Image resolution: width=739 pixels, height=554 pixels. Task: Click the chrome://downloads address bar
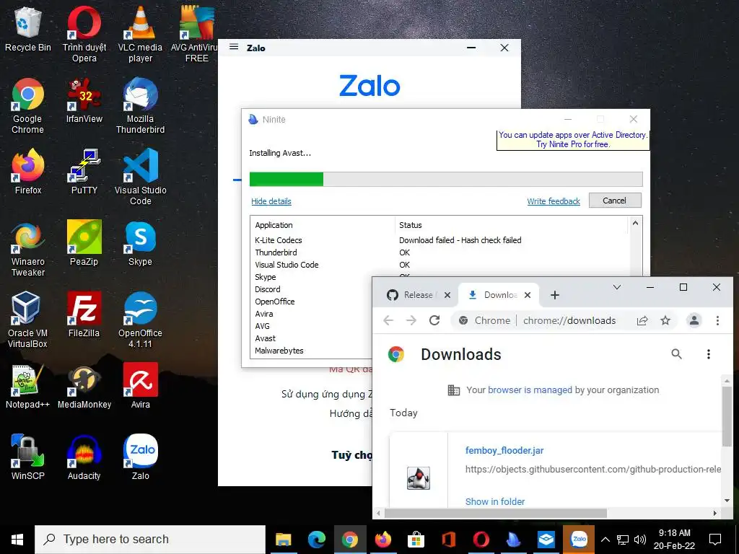click(569, 320)
